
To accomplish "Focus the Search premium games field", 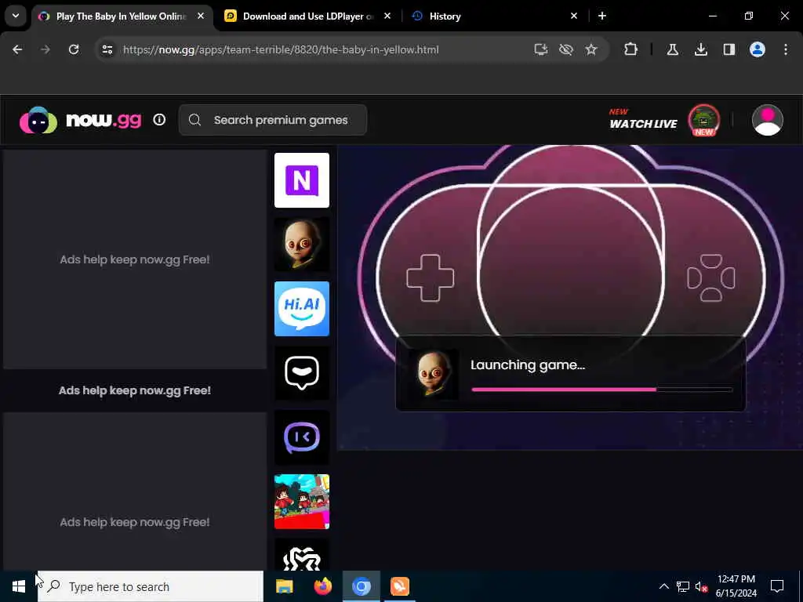I will 272,120.
